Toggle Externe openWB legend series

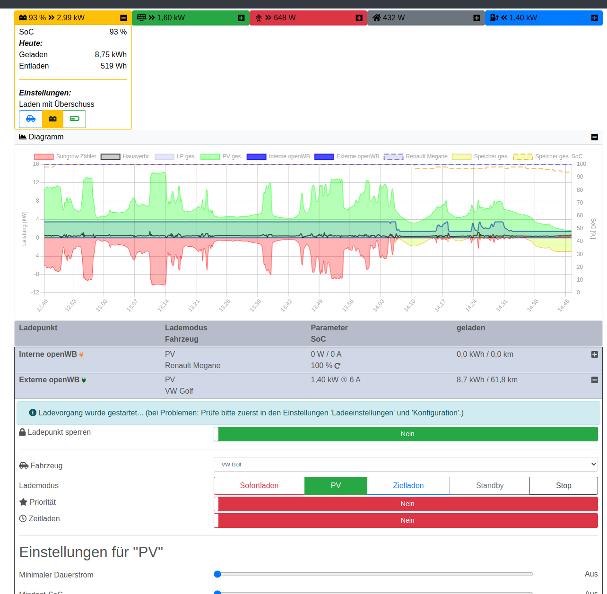[347, 156]
